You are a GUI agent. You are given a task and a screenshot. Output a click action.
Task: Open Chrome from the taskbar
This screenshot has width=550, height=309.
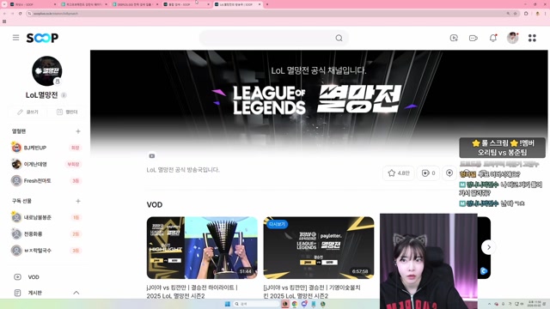click(295, 304)
